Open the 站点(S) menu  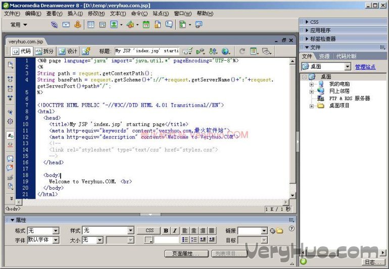tap(161, 14)
